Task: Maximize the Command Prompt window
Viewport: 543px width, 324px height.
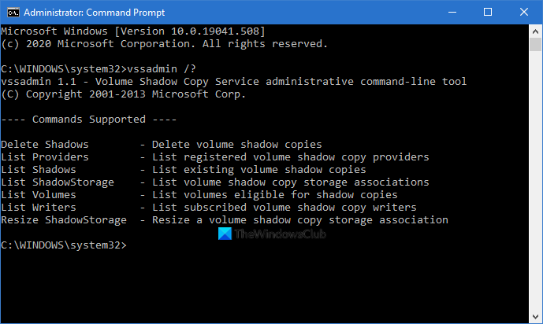Action: [x=488, y=12]
